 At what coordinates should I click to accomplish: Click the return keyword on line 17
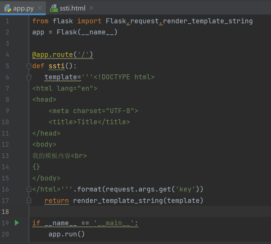point(57,201)
